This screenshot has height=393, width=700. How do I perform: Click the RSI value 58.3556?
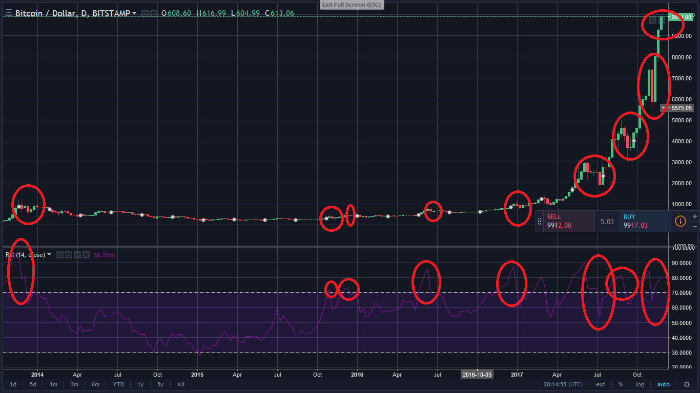point(104,254)
